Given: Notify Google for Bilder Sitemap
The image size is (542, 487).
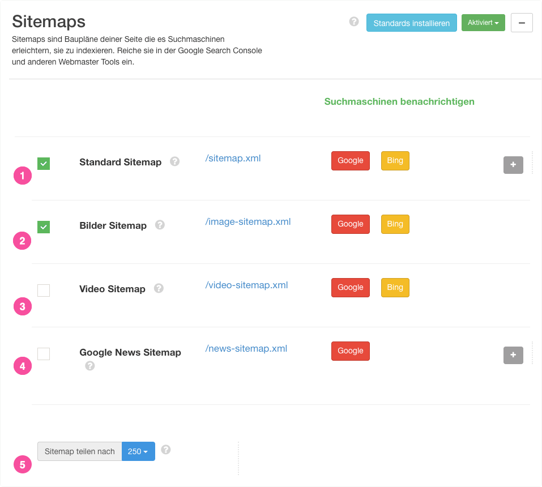Looking at the screenshot, I should [x=351, y=224].
